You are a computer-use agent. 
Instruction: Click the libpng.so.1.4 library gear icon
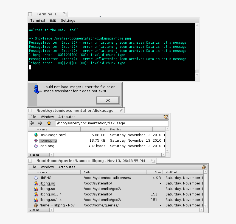click(36, 194)
